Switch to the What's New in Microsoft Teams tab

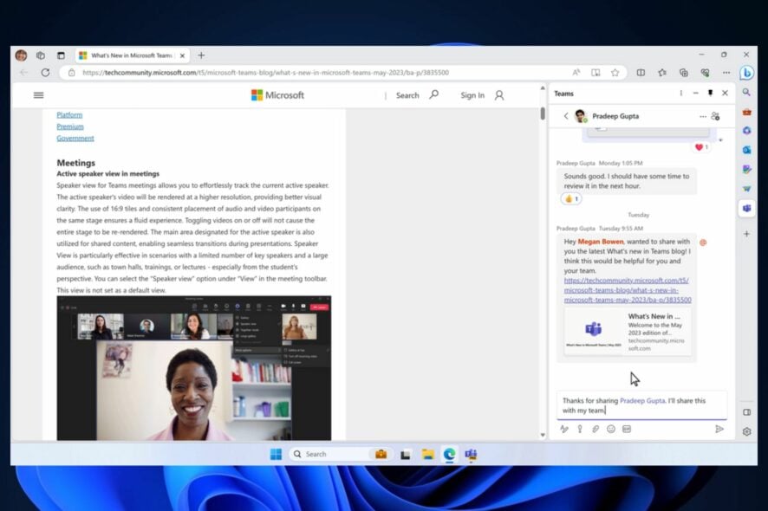(x=130, y=55)
